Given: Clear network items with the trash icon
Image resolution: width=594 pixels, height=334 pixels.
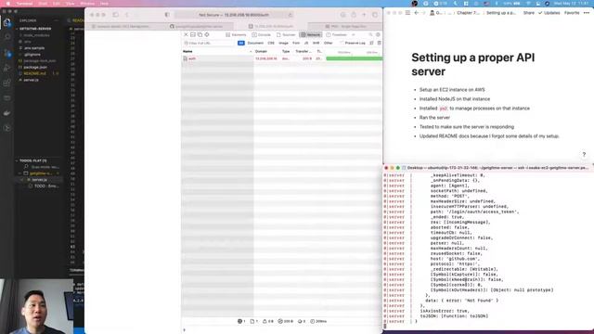Looking at the screenshot, I should point(380,44).
